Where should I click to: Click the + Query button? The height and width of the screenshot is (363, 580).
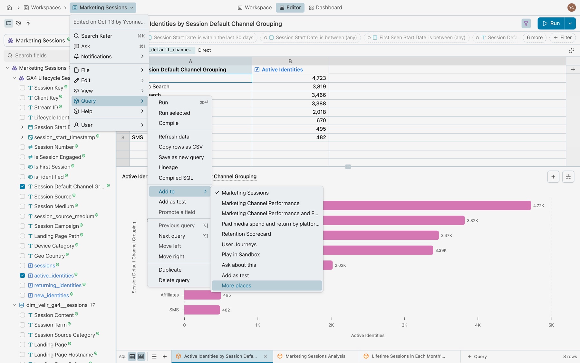[x=477, y=356]
